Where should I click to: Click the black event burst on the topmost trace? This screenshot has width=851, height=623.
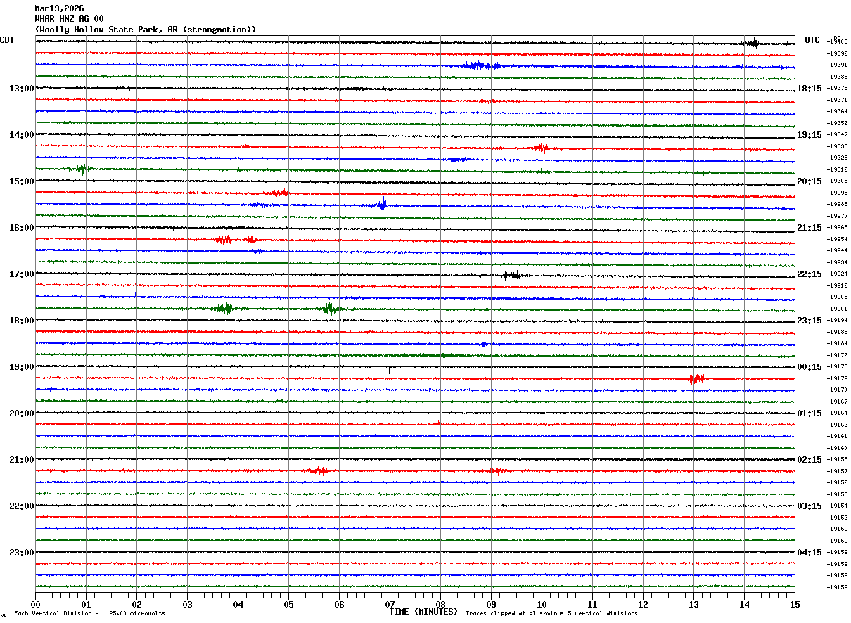point(751,43)
